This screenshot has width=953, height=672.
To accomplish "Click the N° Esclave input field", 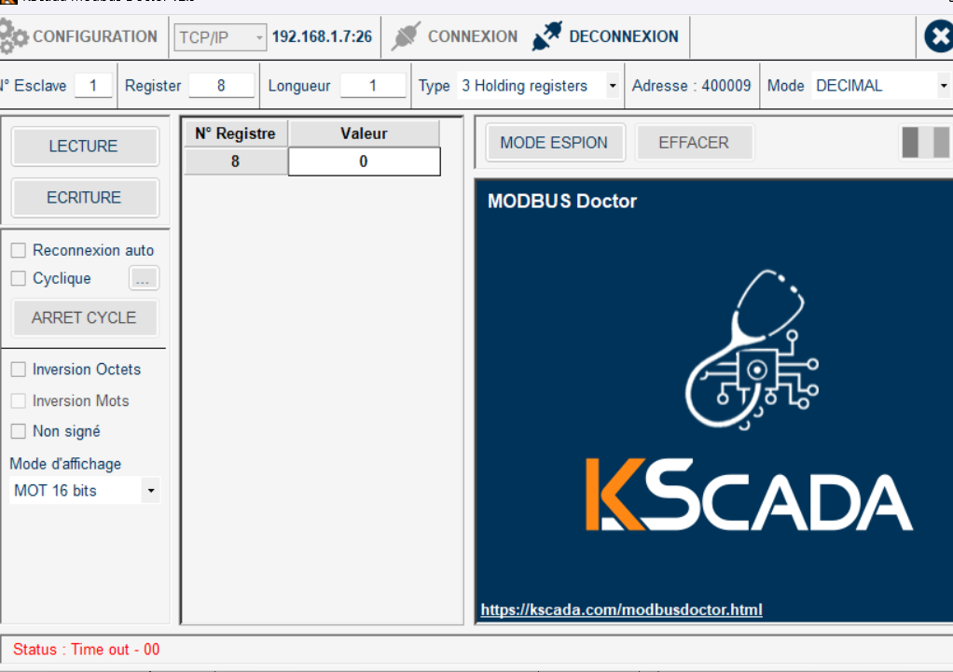I will click(x=93, y=86).
